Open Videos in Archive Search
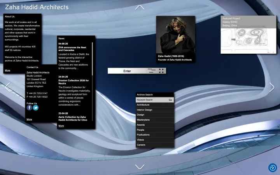280x175 pixels. [155, 140]
